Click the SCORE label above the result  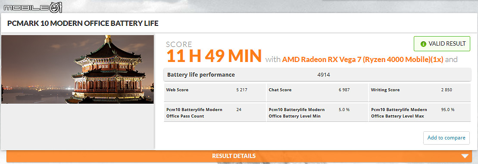(x=179, y=44)
